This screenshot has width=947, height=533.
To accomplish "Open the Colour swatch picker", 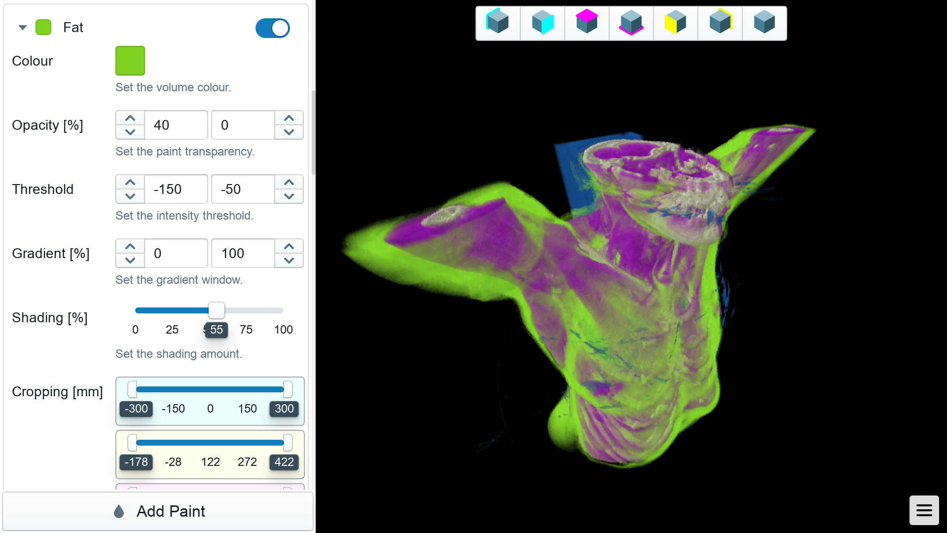I will tap(130, 61).
